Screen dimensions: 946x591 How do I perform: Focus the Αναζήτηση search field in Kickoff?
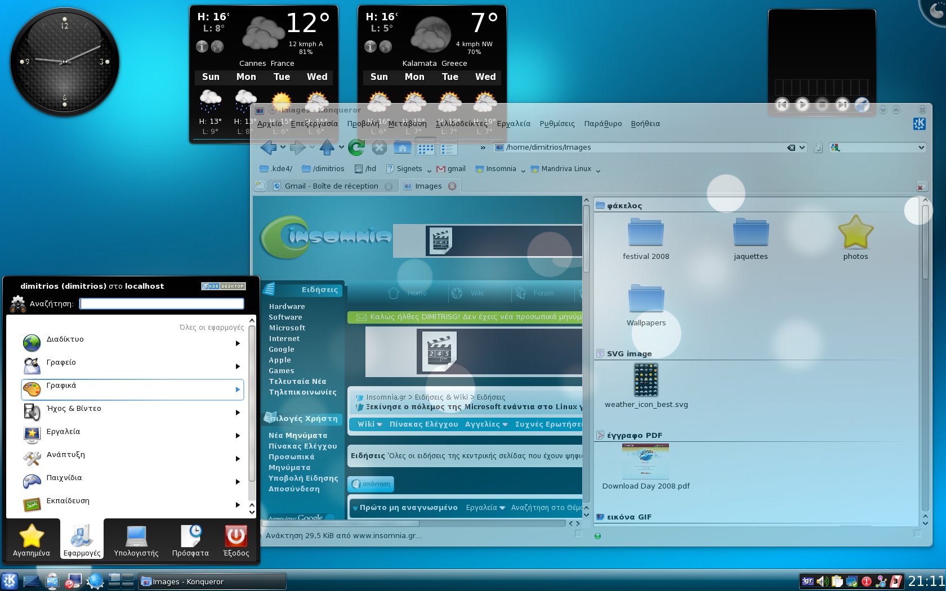coord(162,304)
